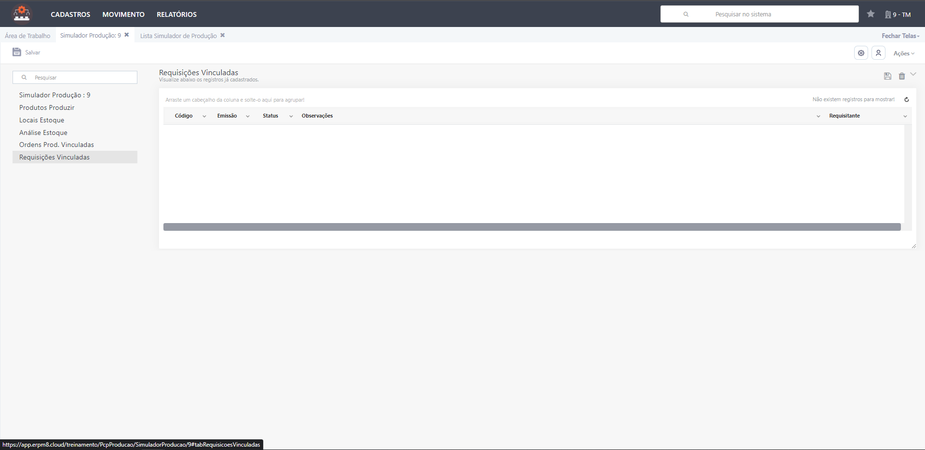Open the Ações dropdown

tap(904, 53)
